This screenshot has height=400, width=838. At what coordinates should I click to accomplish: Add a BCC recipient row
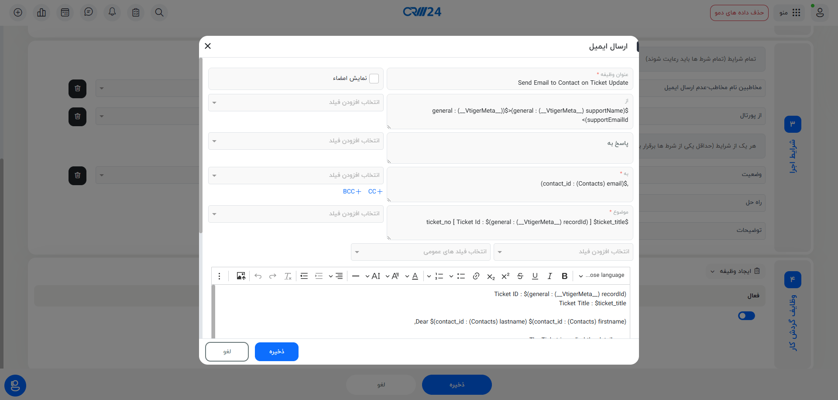352,191
